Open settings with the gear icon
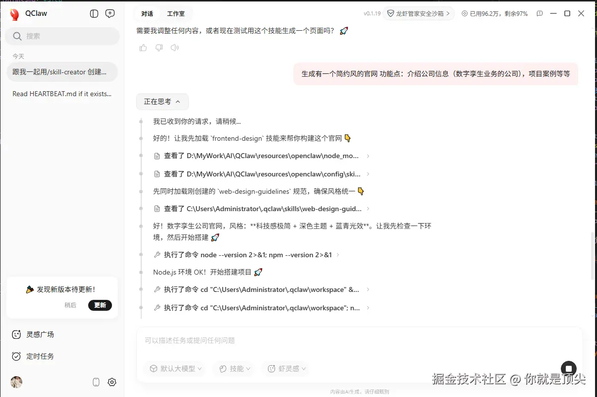The height and width of the screenshot is (397, 597). point(111,382)
